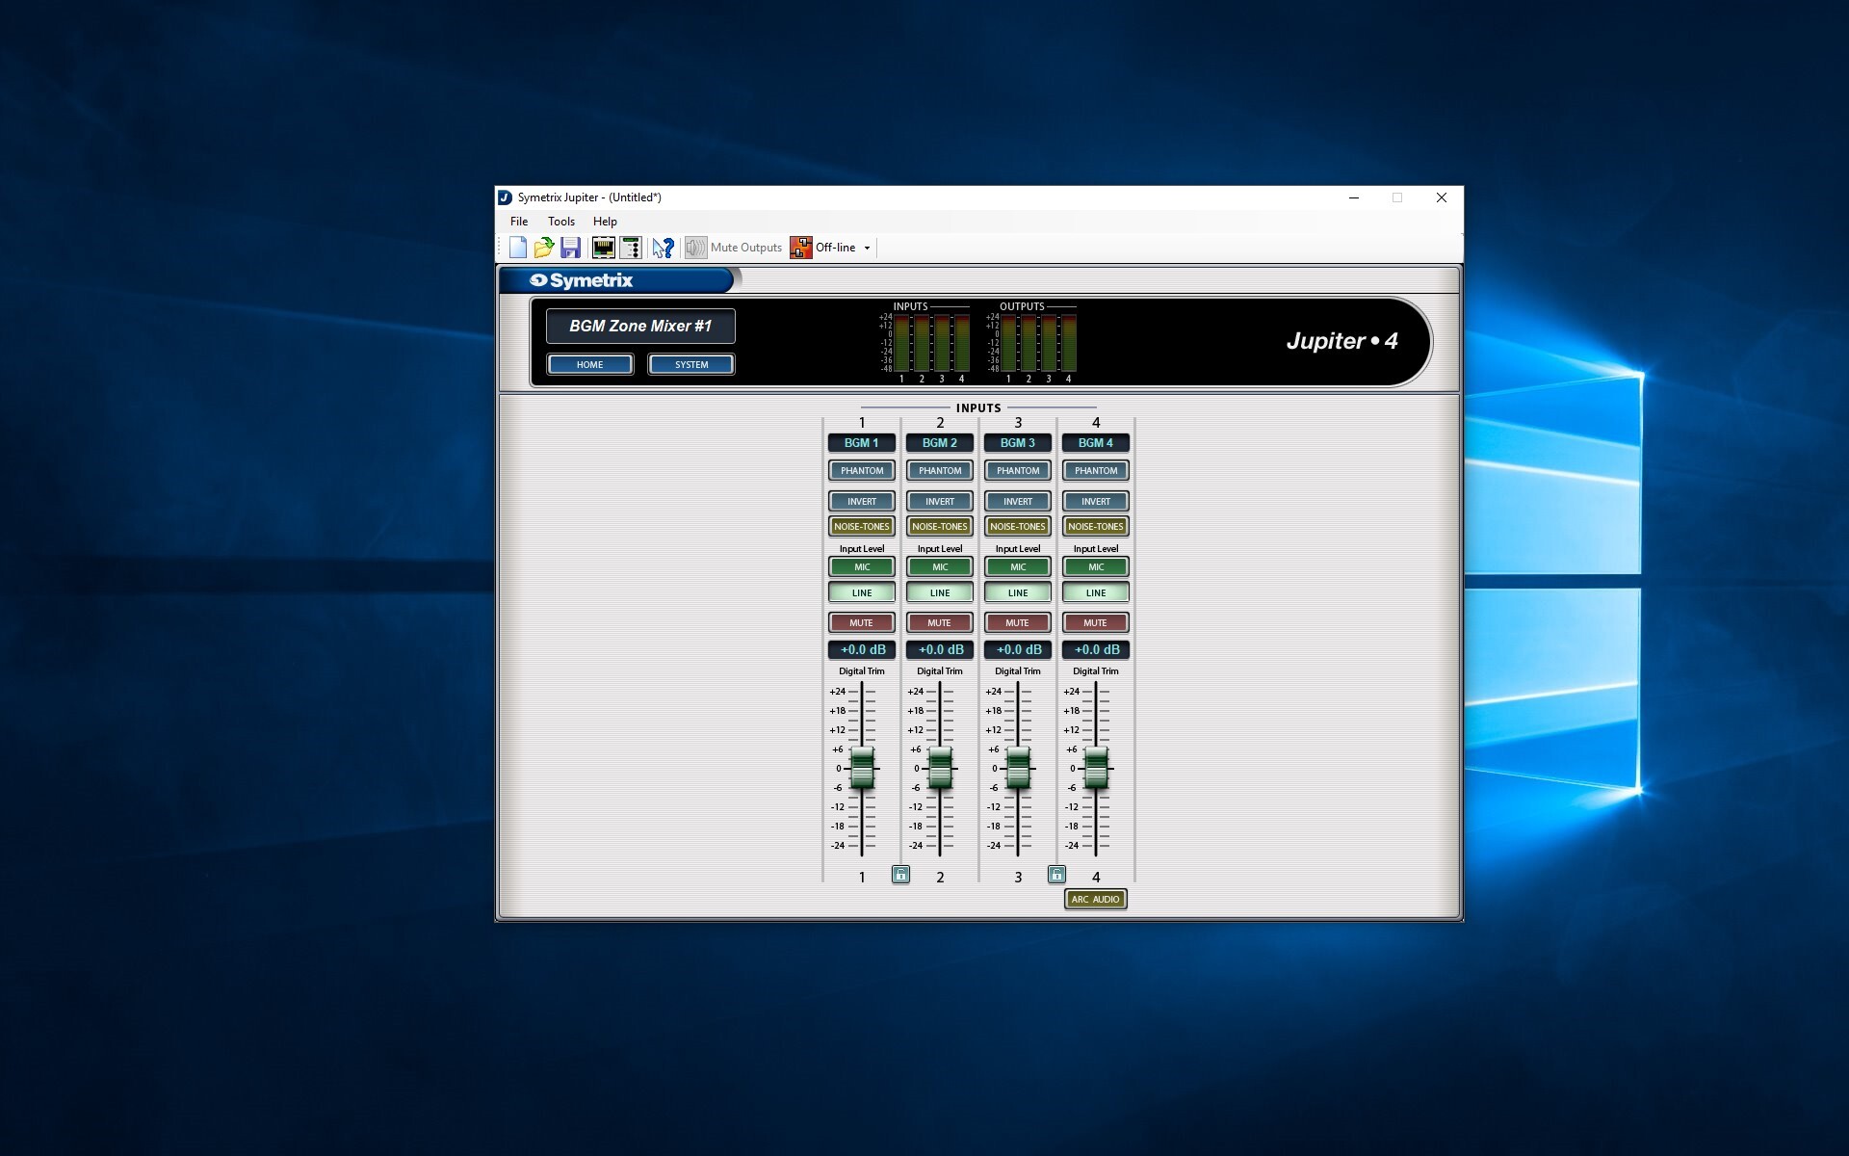1849x1156 pixels.
Task: Click the ARC wall panel toolbar icon
Action: [631, 248]
